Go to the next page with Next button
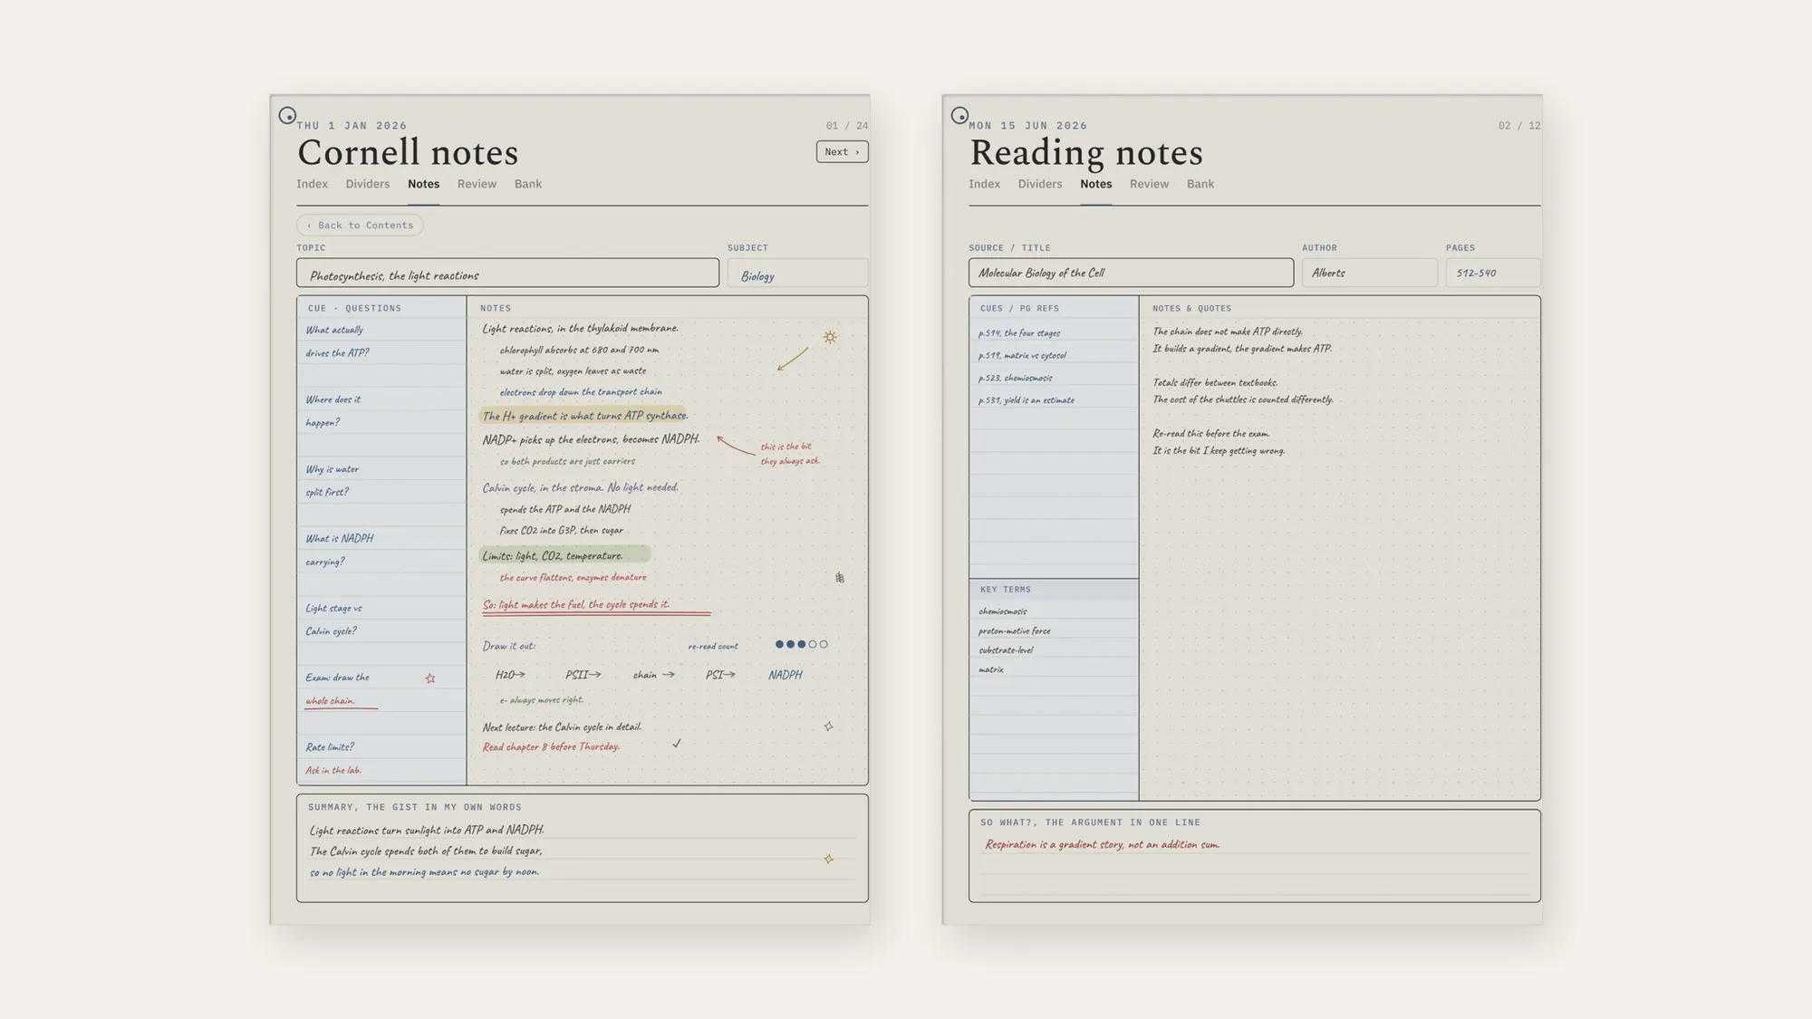The width and height of the screenshot is (1812, 1019). click(842, 152)
